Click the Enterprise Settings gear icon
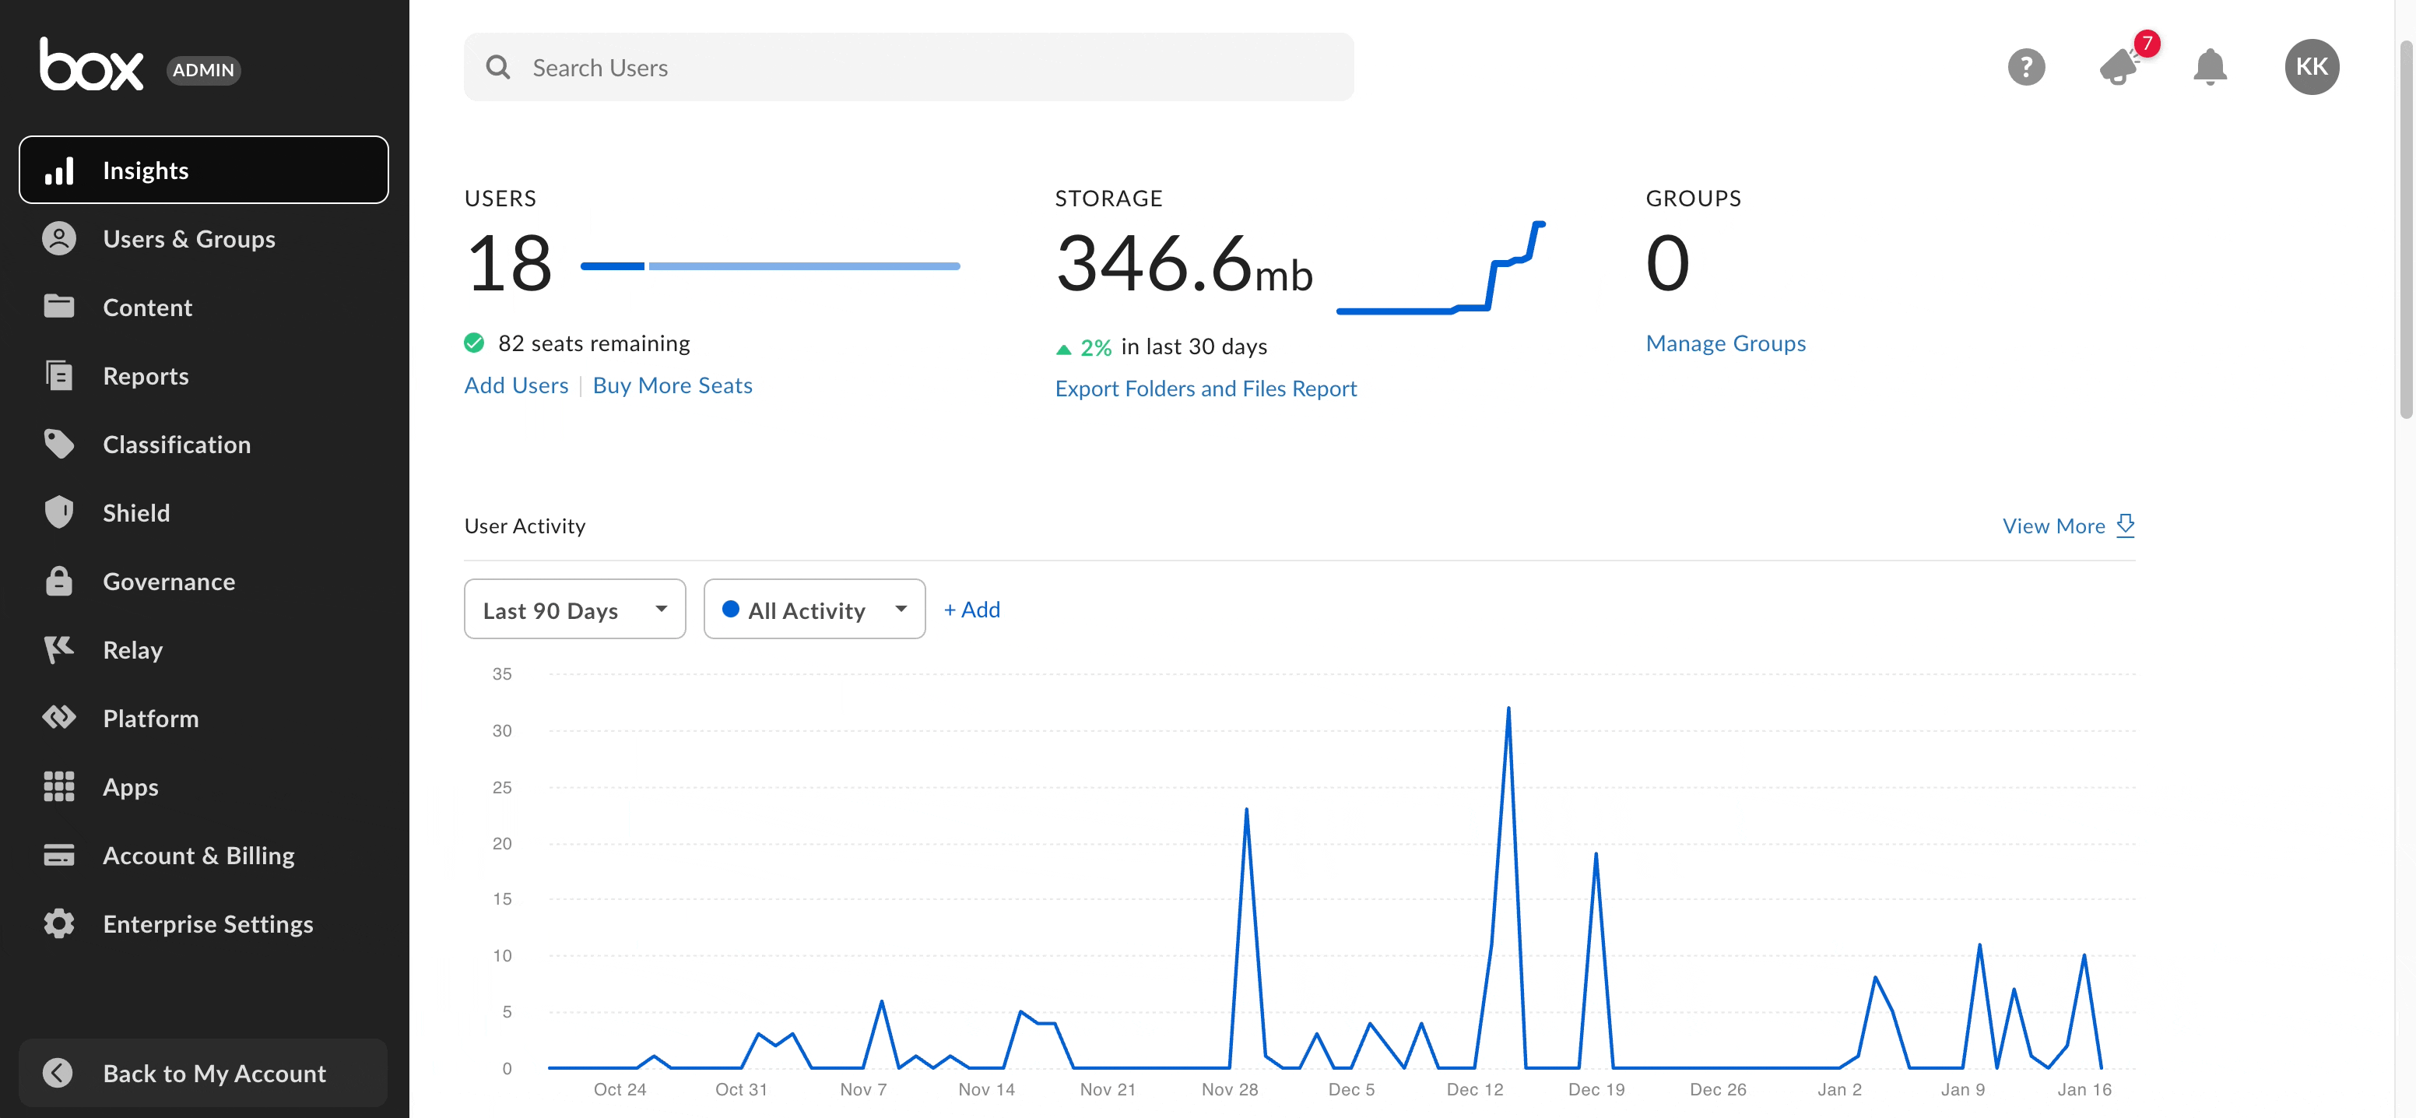This screenshot has width=2416, height=1118. 59,923
